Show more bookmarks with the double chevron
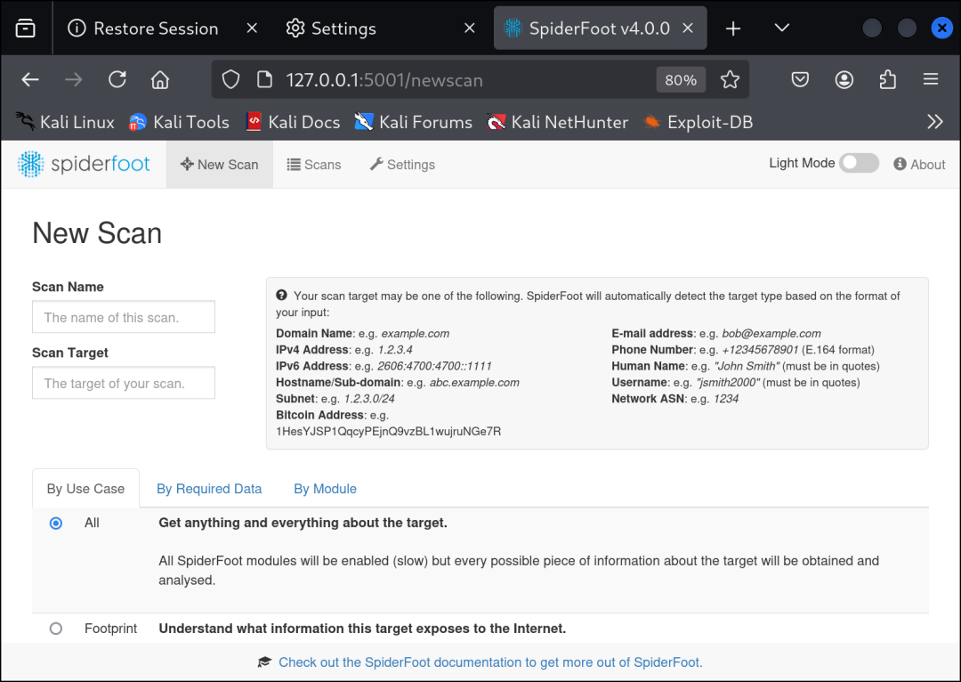 click(934, 122)
